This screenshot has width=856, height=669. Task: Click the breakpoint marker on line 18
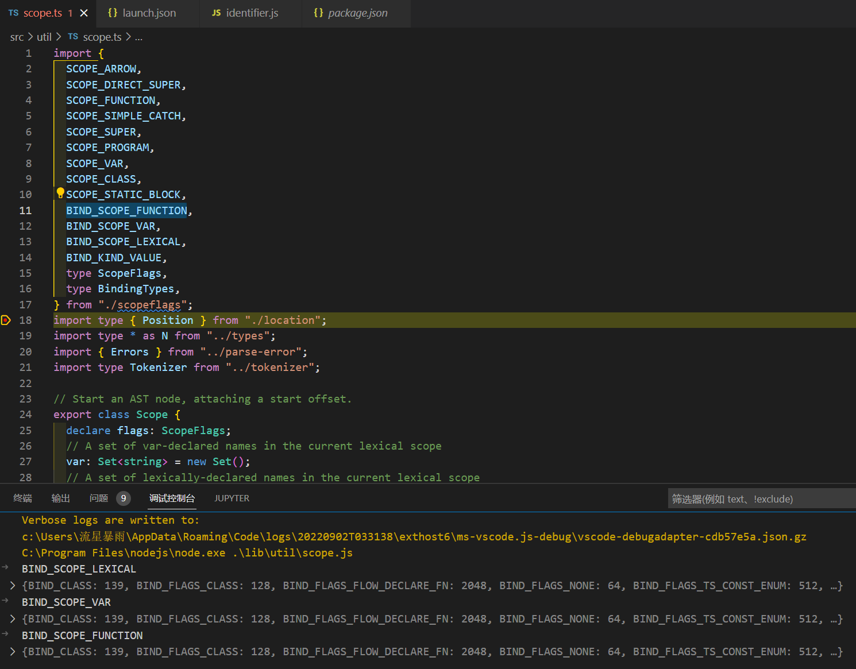pyautogui.click(x=6, y=320)
